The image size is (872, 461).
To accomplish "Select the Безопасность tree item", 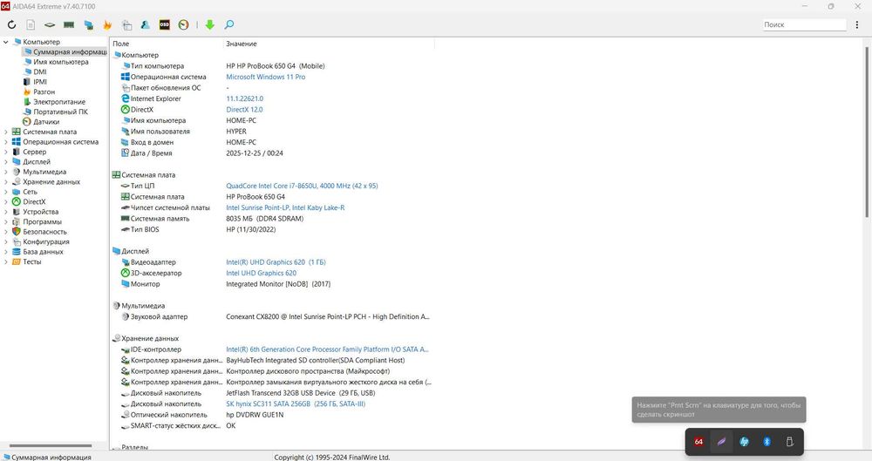I will tap(44, 232).
